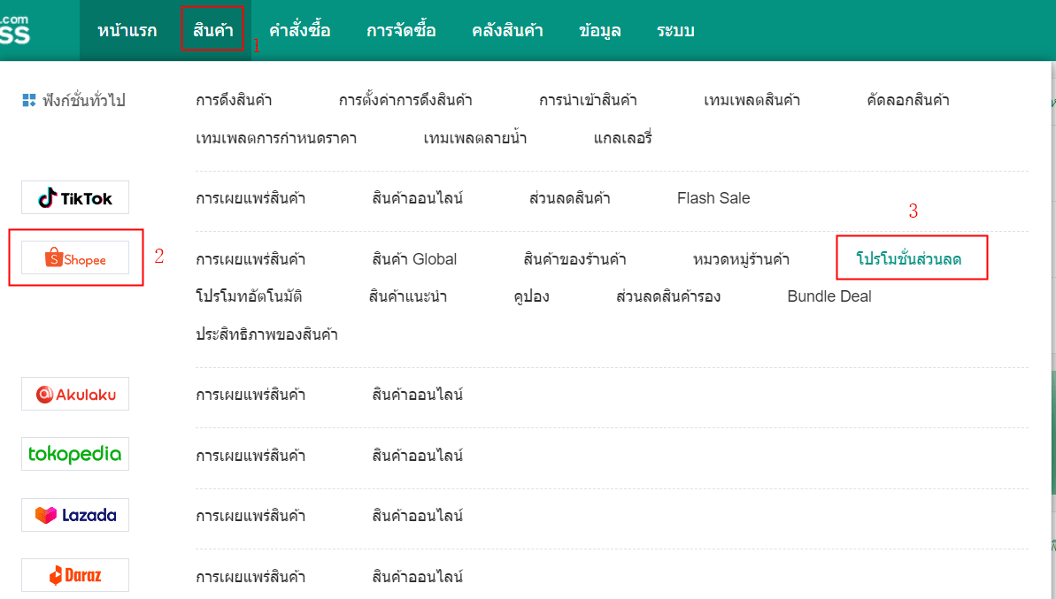Open Akulaku สินค้าออนไลน์ link
Screen dimensions: 1056x599
tap(418, 395)
